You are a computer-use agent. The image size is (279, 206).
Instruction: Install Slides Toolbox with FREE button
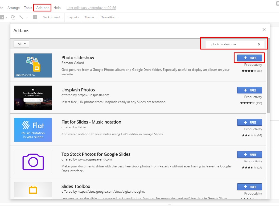click(249, 187)
